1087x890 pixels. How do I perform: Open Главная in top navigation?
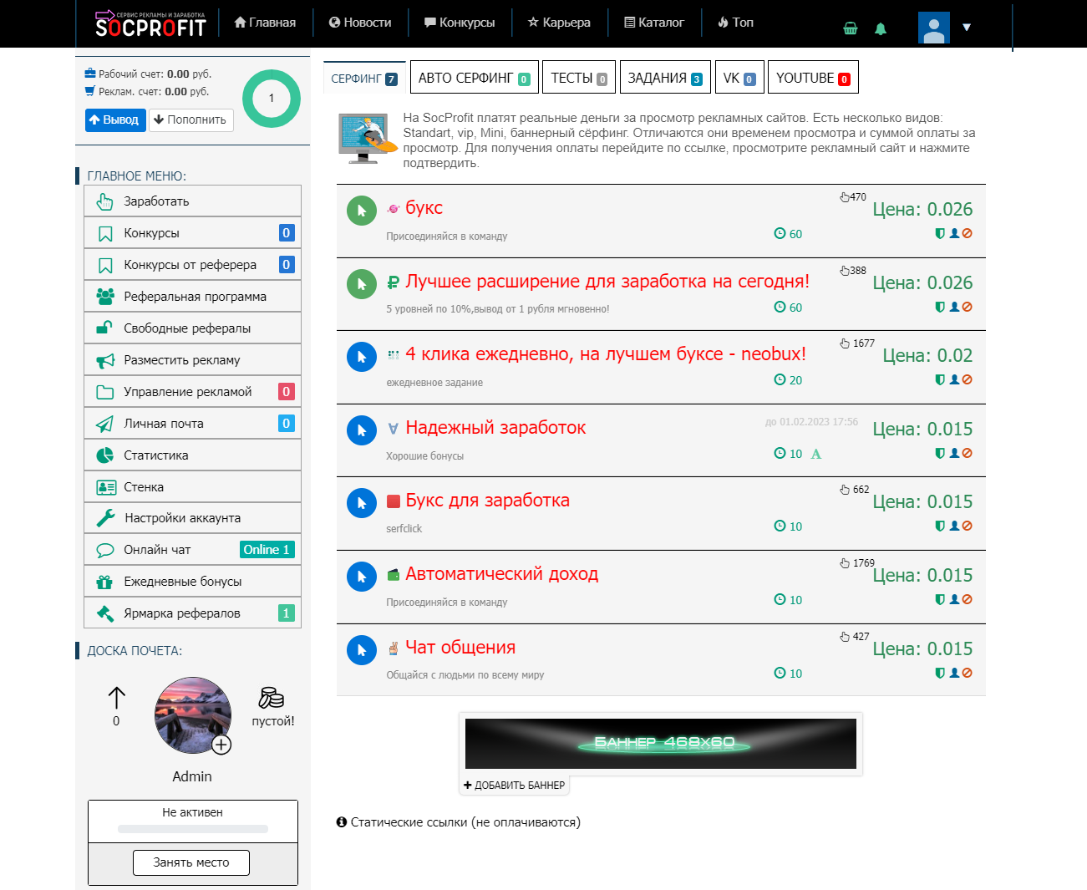[265, 23]
